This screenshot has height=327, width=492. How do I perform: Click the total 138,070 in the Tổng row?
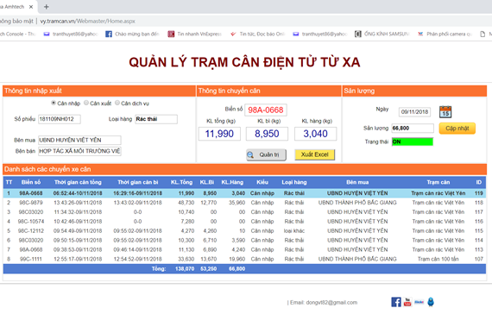point(185,268)
